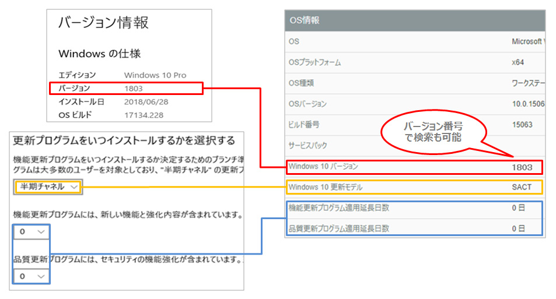556x299 pixels.
Task: Select the Microsoft value in the OS row
Action: (527, 41)
